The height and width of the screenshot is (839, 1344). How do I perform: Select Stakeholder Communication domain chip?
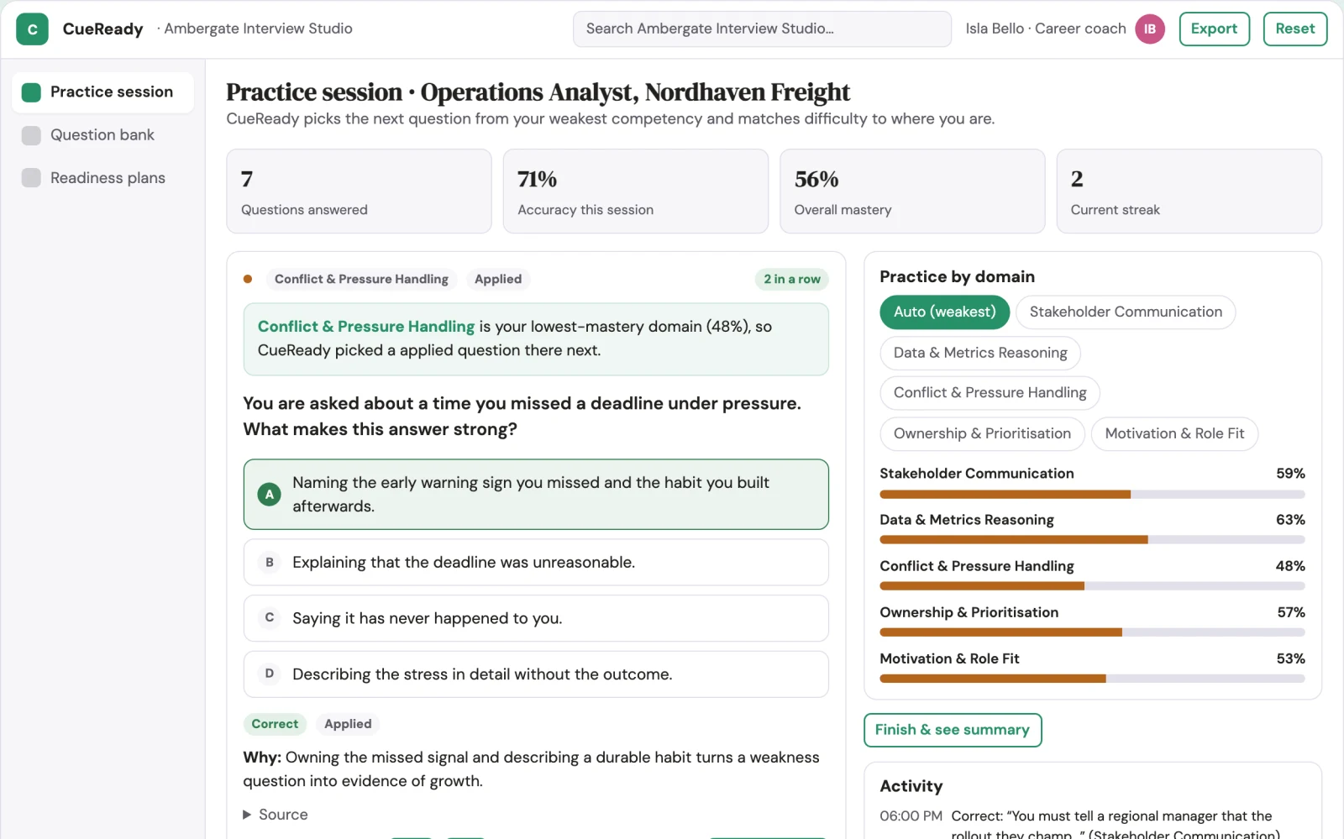[1126, 312]
